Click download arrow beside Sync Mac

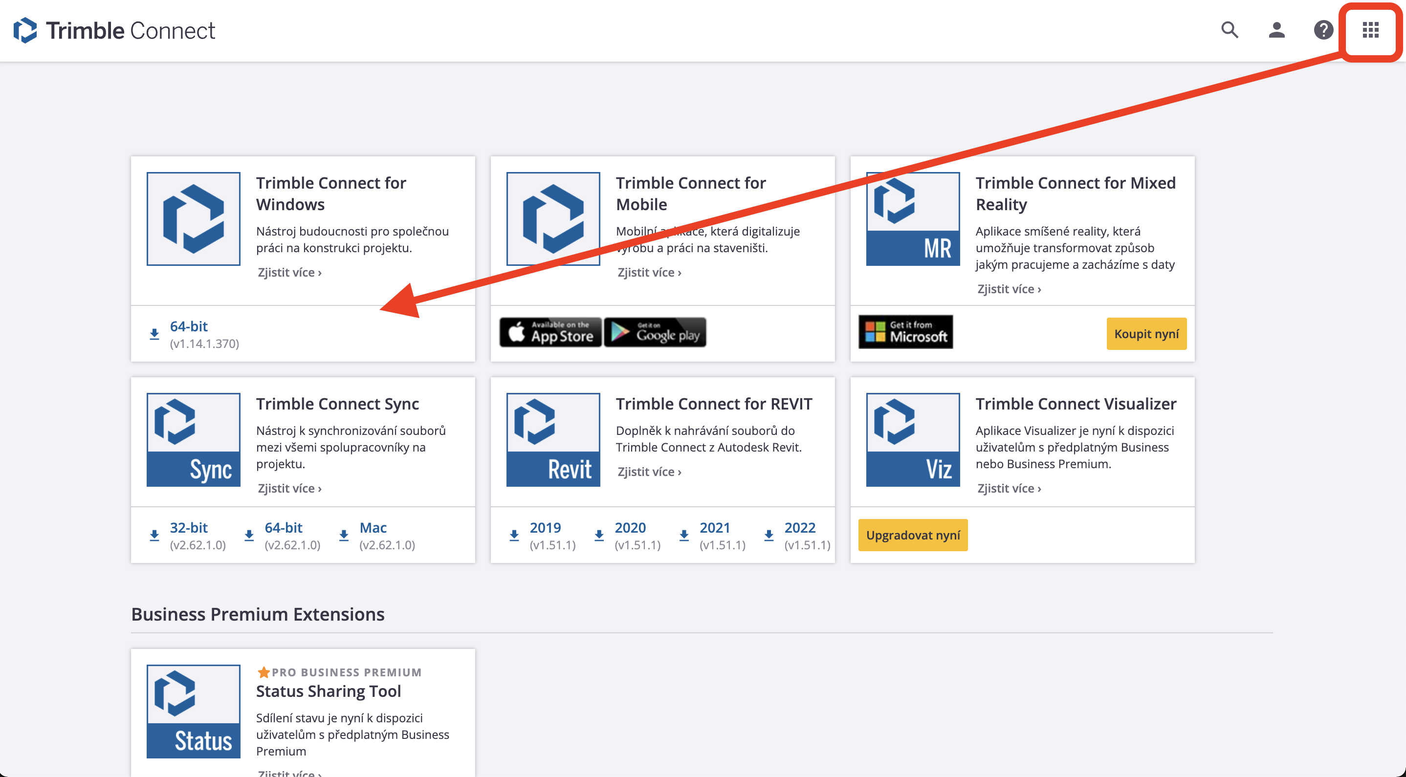point(344,535)
